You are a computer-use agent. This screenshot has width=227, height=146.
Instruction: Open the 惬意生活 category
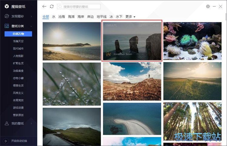point(18,86)
